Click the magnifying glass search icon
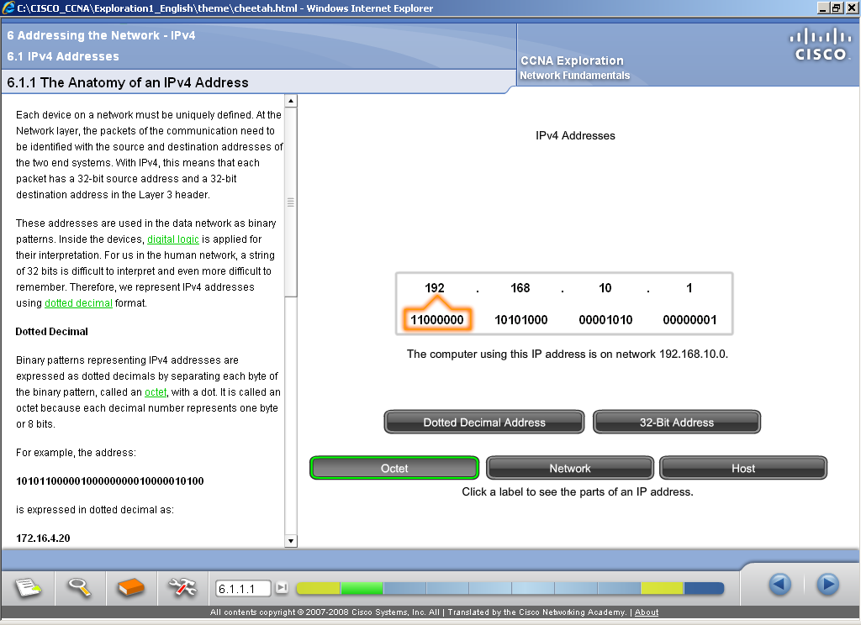The width and height of the screenshot is (861, 625). click(x=79, y=588)
